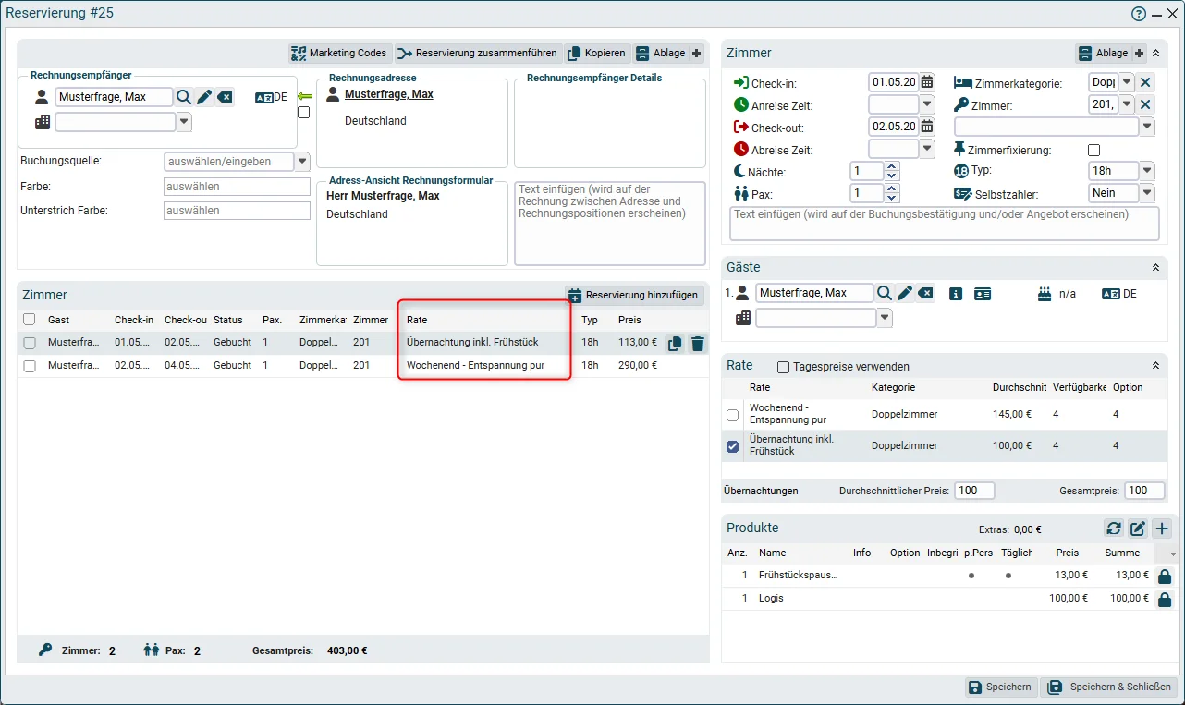Click the green arrow beside Rechnungsadresse

click(x=305, y=95)
